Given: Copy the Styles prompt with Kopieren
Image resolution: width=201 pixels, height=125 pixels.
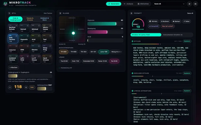Looking at the screenshot, I should point(187,41).
